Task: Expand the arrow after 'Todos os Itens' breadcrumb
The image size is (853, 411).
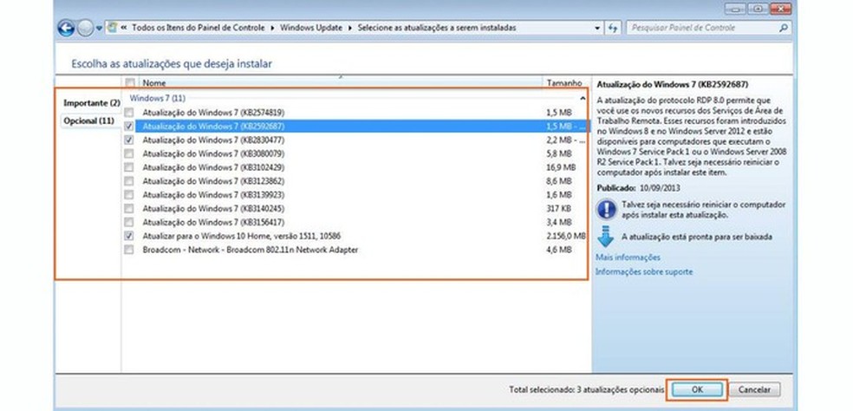Action: click(x=272, y=28)
